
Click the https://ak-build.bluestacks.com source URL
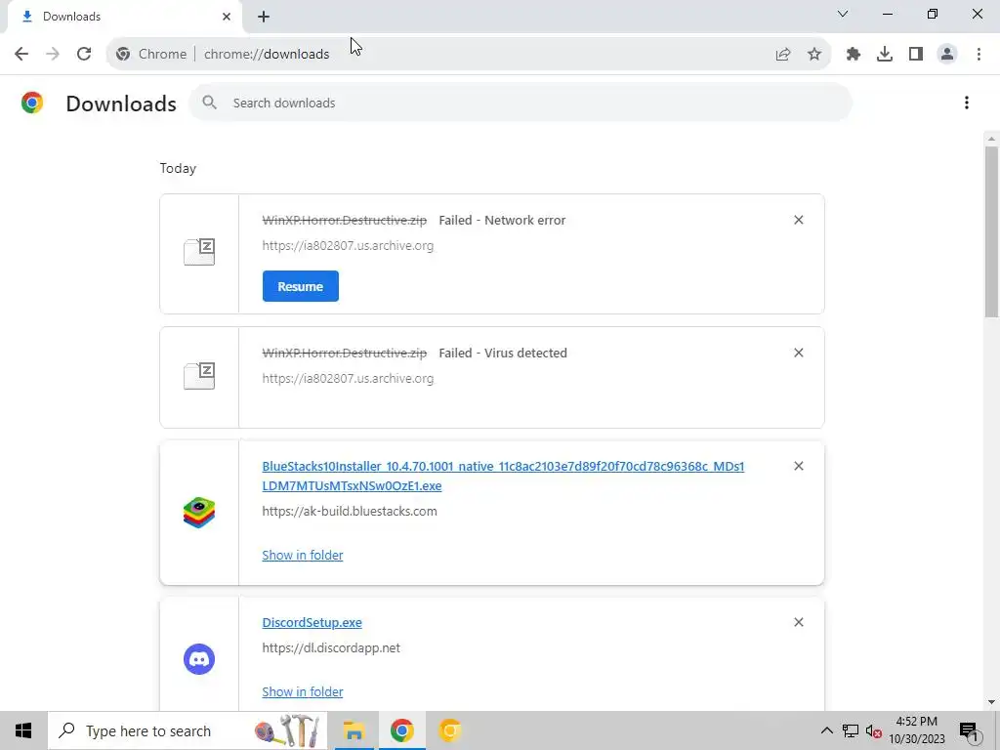pyautogui.click(x=350, y=511)
